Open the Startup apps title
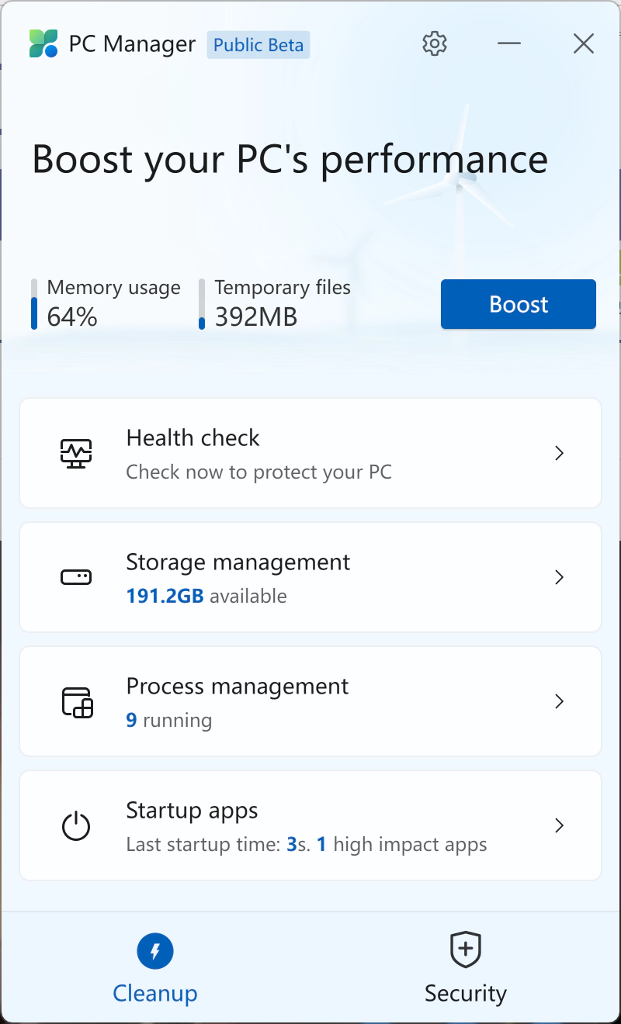Viewport: 621px width, 1024px height. pyautogui.click(x=192, y=811)
